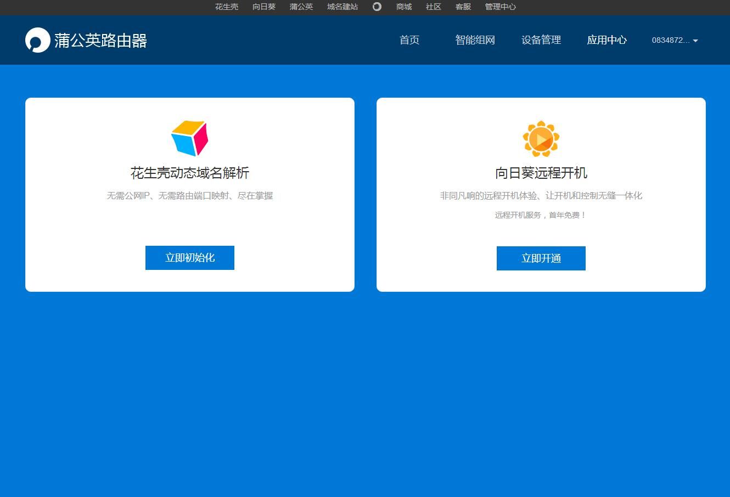Open 客服 link in top bar
The width and height of the screenshot is (730, 497).
coord(463,7)
